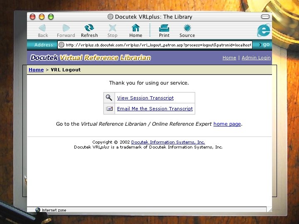The image size is (299, 224).
Task: Open the Admin Login link
Action: pyautogui.click(x=256, y=58)
